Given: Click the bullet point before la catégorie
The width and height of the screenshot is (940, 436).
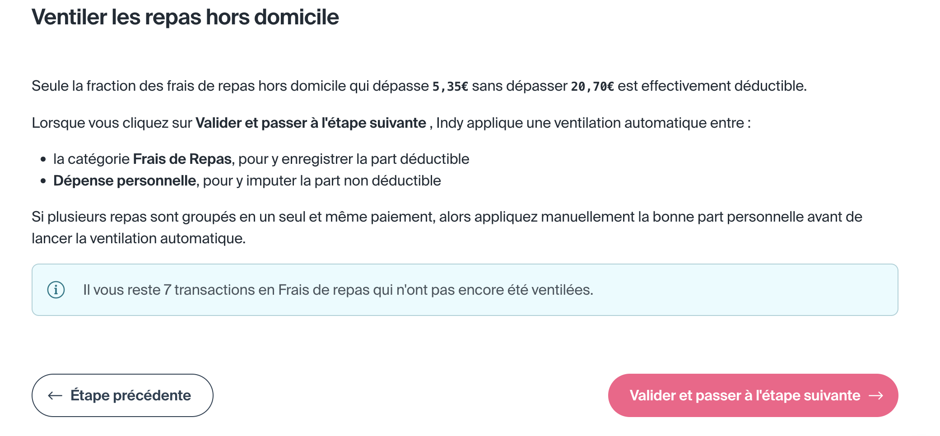Looking at the screenshot, I should coord(43,159).
